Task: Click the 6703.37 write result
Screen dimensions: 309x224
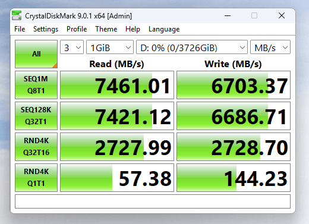Action: [x=234, y=85]
